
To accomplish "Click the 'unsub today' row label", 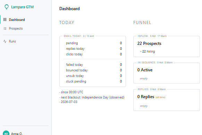I will [x=75, y=76].
